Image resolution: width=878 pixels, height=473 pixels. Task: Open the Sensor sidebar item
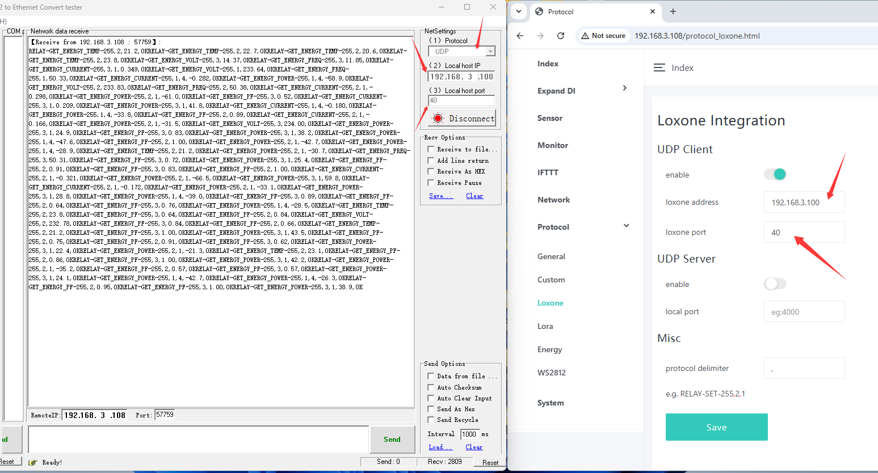coord(550,118)
